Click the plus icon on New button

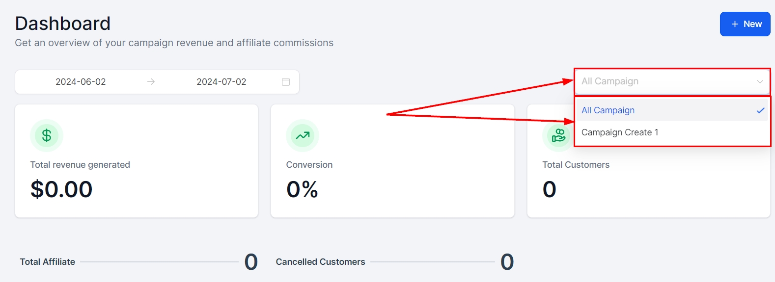click(735, 24)
